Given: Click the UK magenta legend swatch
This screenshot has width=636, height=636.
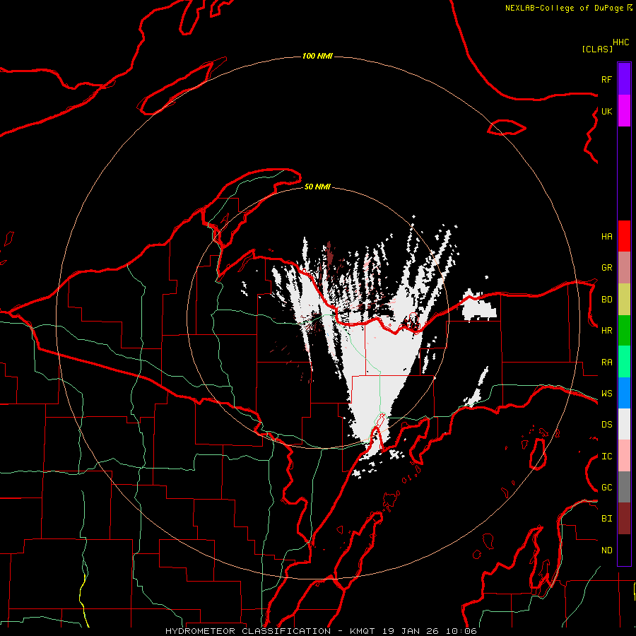Looking at the screenshot, I should (624, 111).
